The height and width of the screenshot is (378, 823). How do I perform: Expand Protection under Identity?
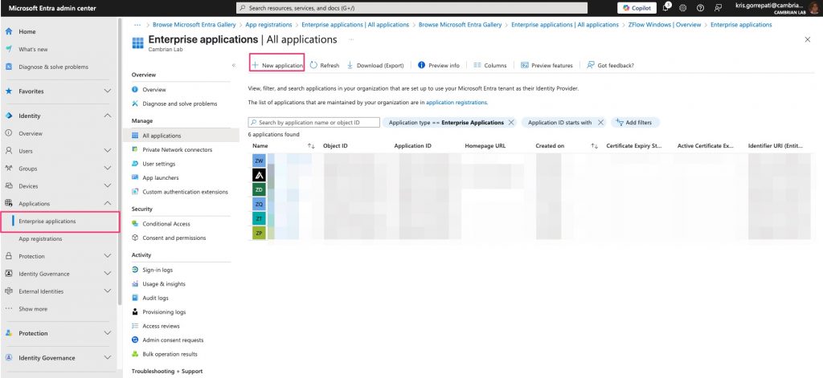pos(108,256)
